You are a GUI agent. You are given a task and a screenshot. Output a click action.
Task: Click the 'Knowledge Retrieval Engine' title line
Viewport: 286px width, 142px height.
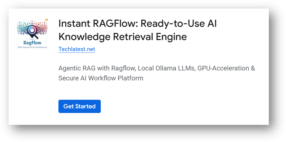122,36
